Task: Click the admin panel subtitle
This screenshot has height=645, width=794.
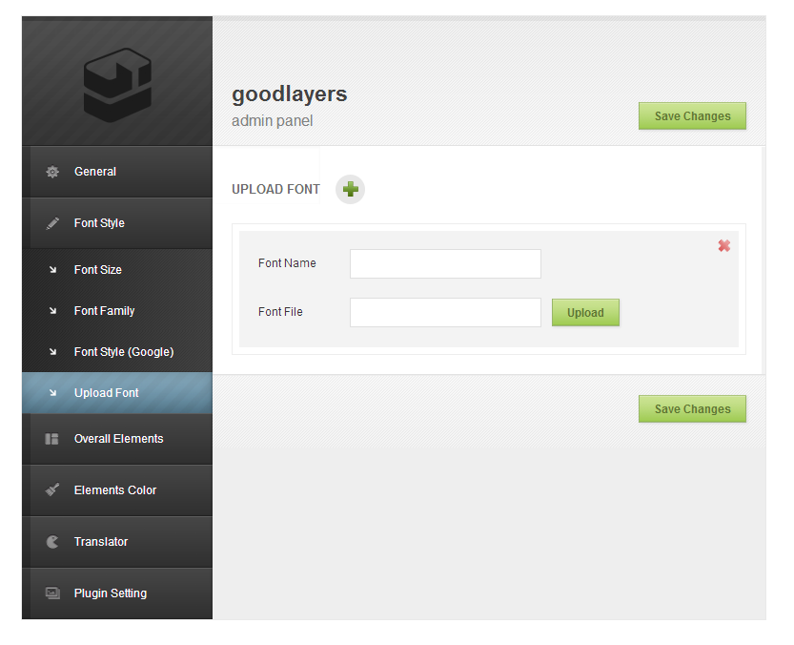Action: tap(273, 121)
